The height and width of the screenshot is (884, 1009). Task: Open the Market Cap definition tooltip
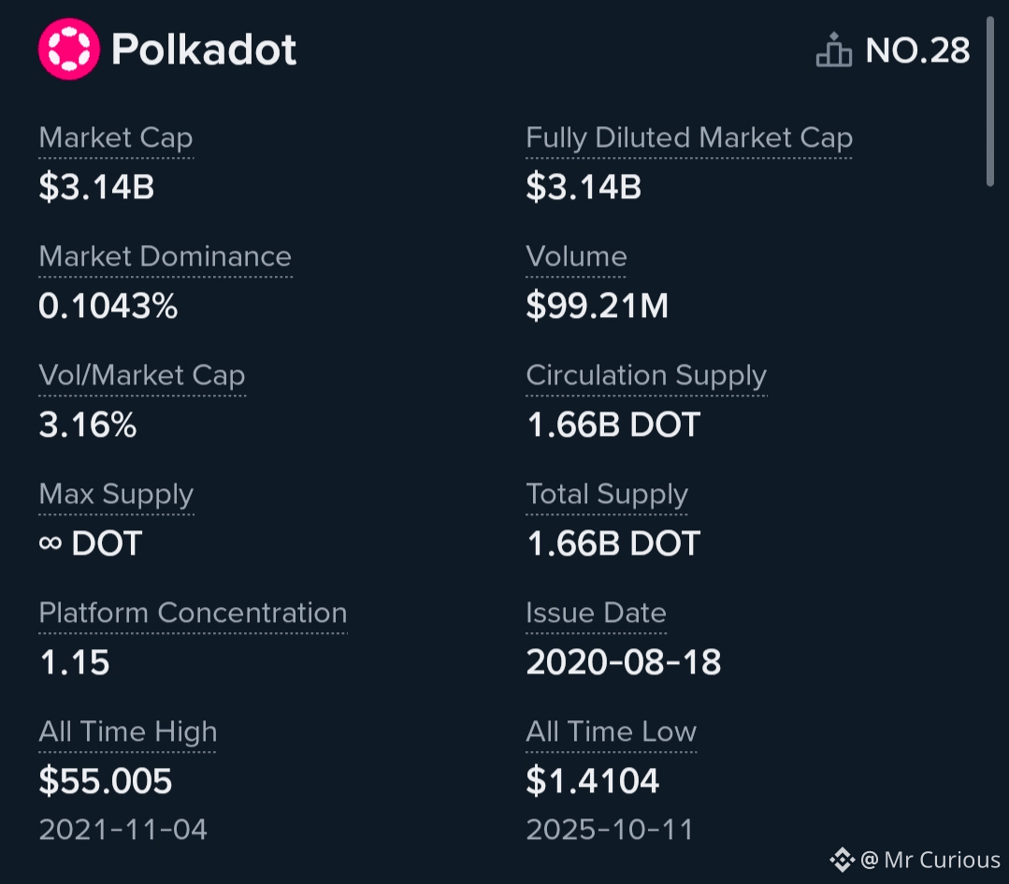tap(116, 138)
